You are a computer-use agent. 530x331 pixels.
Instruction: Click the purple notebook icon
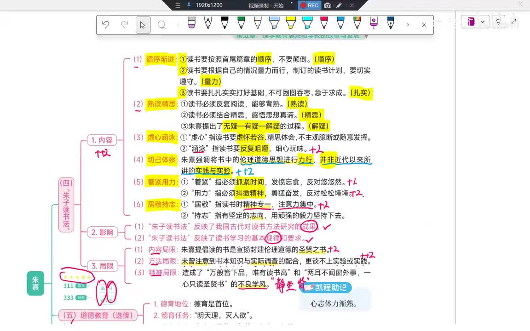point(471,22)
